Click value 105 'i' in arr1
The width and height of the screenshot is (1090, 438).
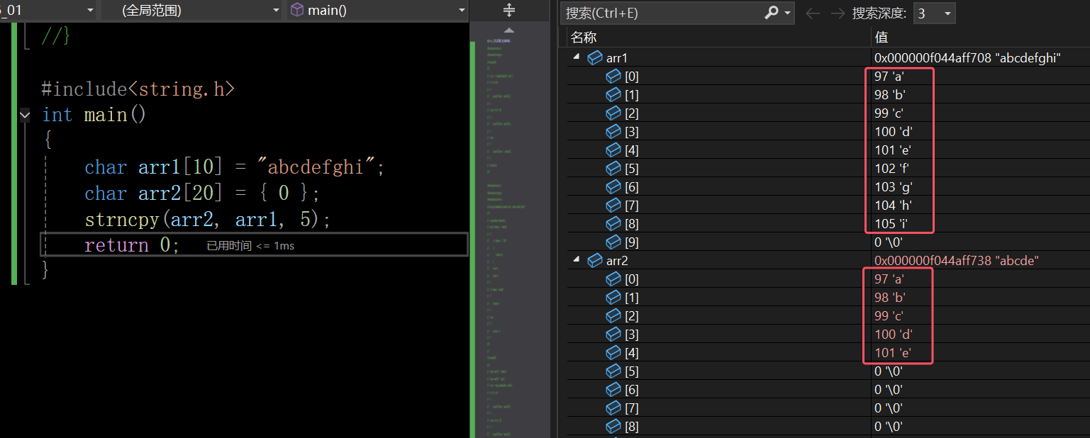coord(891,224)
